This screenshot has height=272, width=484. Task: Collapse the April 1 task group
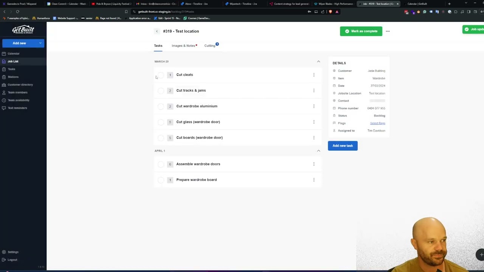318,151
